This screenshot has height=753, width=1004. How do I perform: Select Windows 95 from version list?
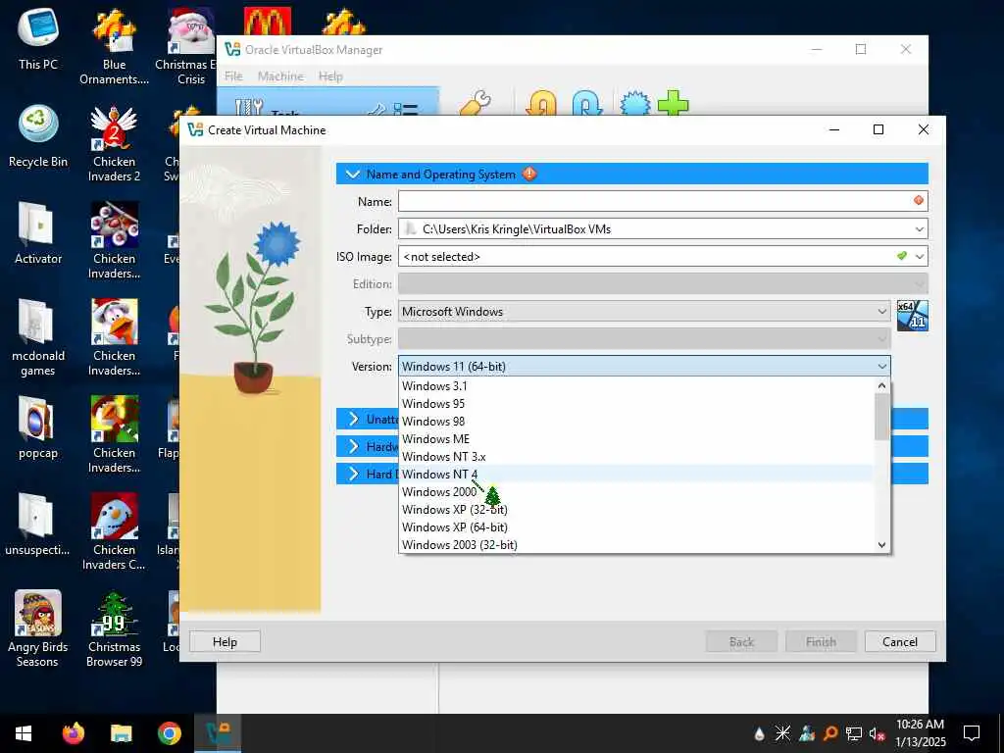coord(636,404)
